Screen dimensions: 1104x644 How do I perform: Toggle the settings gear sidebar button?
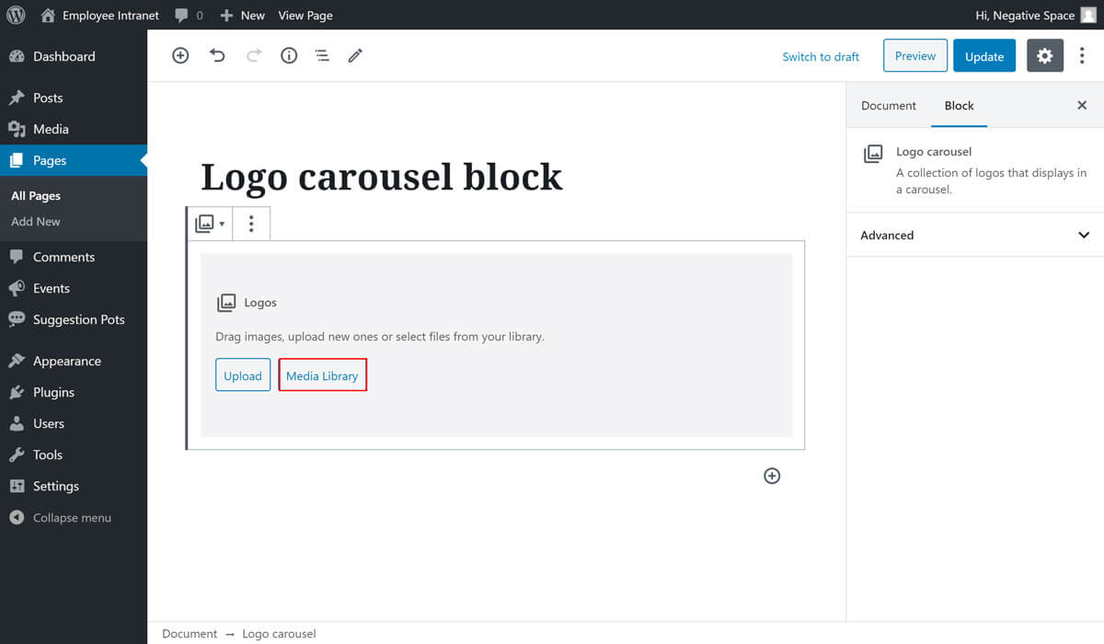pyautogui.click(x=1044, y=56)
